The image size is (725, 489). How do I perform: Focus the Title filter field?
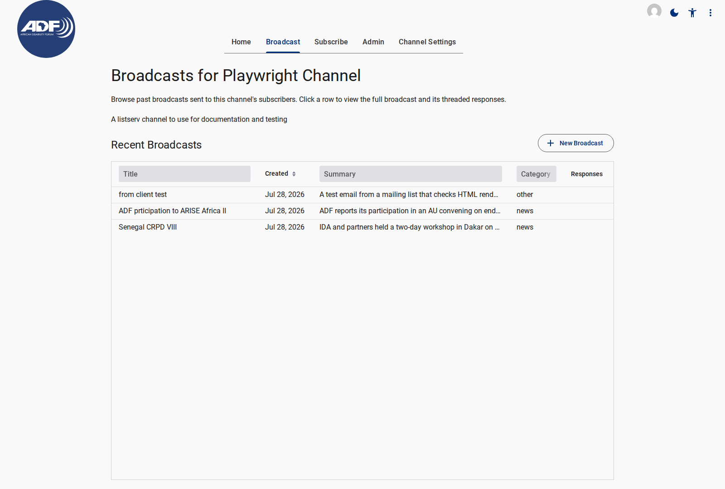click(184, 174)
